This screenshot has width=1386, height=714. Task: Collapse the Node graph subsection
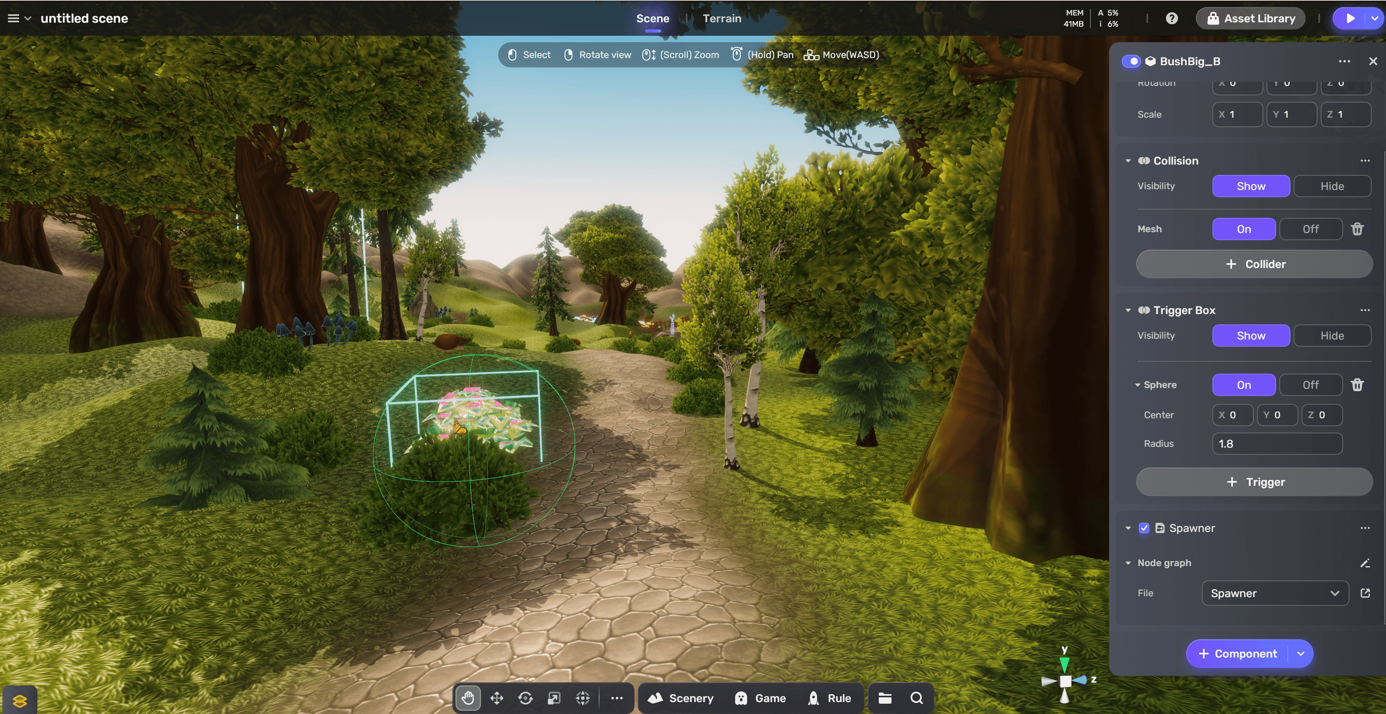click(x=1128, y=563)
